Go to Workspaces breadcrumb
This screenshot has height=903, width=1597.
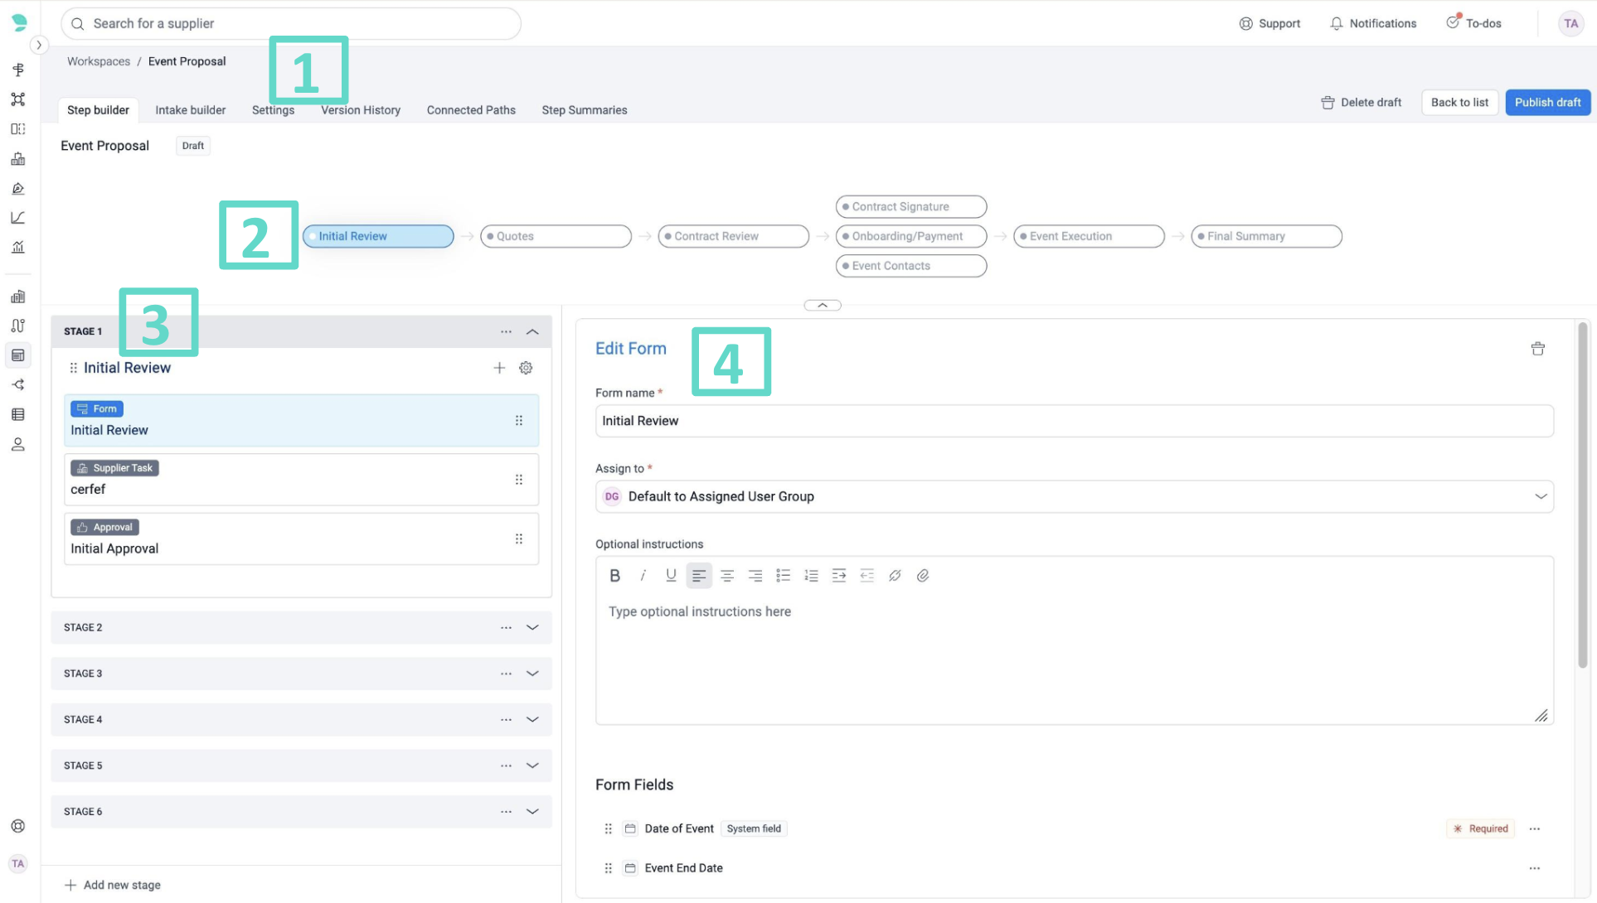pyautogui.click(x=99, y=61)
